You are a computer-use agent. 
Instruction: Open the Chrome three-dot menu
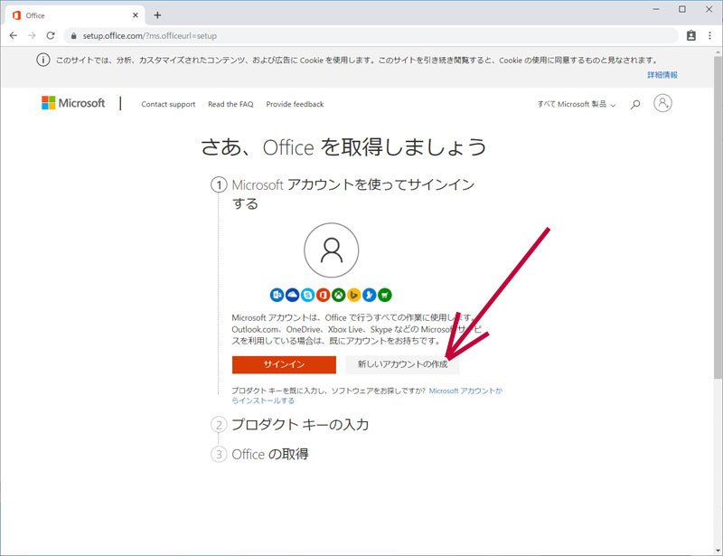pos(709,35)
